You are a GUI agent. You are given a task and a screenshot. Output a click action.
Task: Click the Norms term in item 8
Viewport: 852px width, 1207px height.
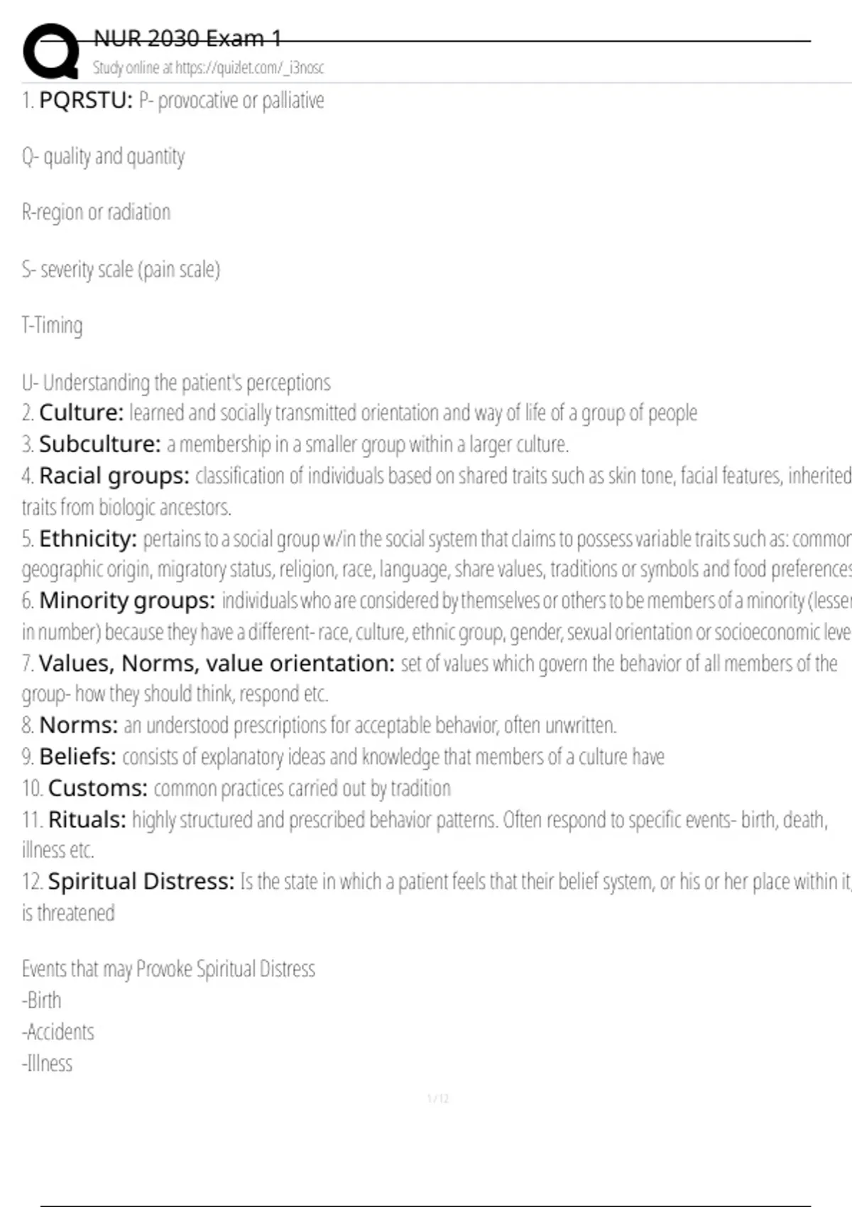tap(78, 726)
